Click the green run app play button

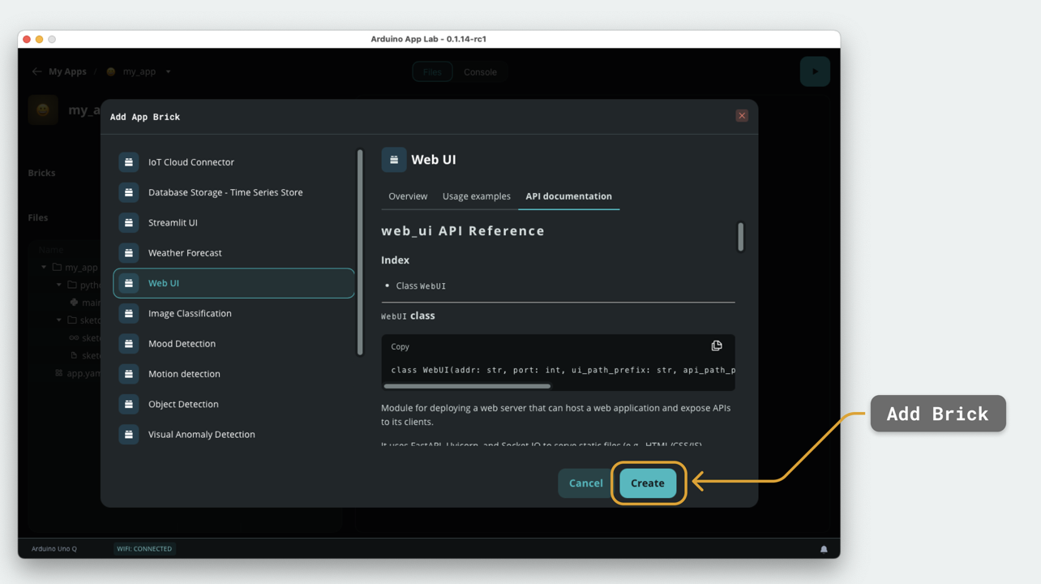coord(815,71)
